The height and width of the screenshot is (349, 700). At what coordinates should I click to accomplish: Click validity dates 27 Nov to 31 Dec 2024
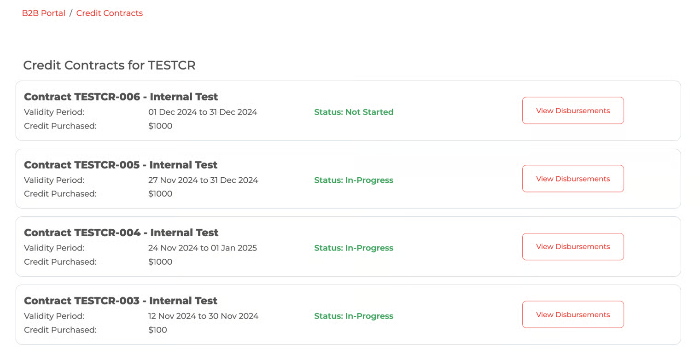coord(203,180)
